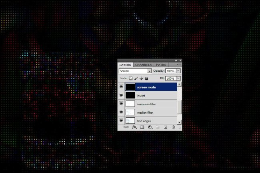Viewport: 260px width, 173px height.
Task: Select the screen mode layer name
Action: click(x=146, y=87)
